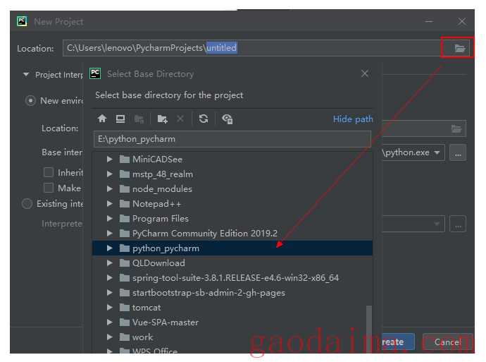This screenshot has height=362, width=486.
Task: Select the Program Files folder
Action: pyautogui.click(x=161, y=219)
